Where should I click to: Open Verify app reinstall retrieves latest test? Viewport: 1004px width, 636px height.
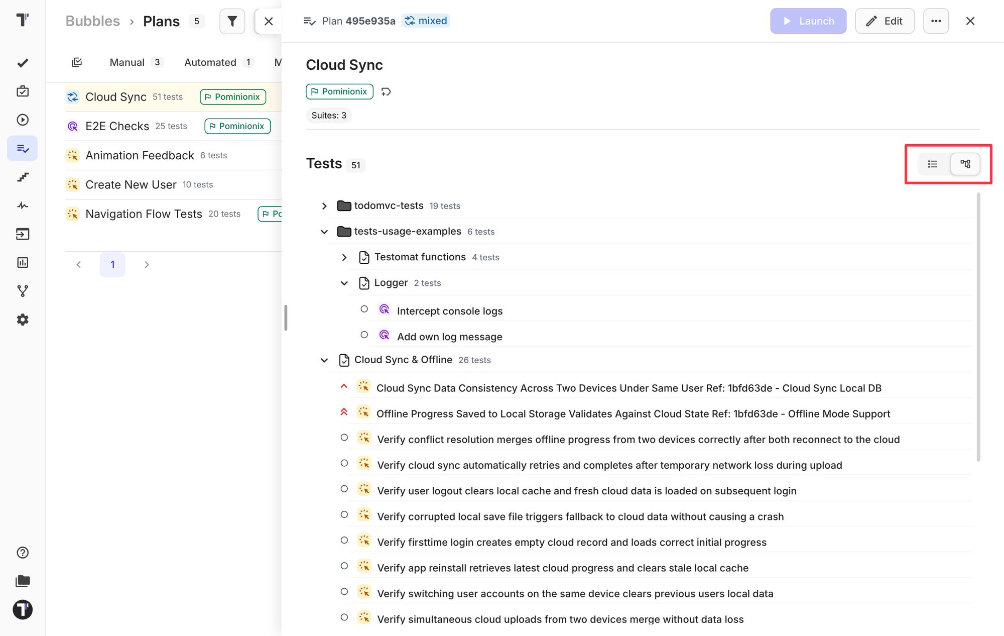pyautogui.click(x=562, y=568)
